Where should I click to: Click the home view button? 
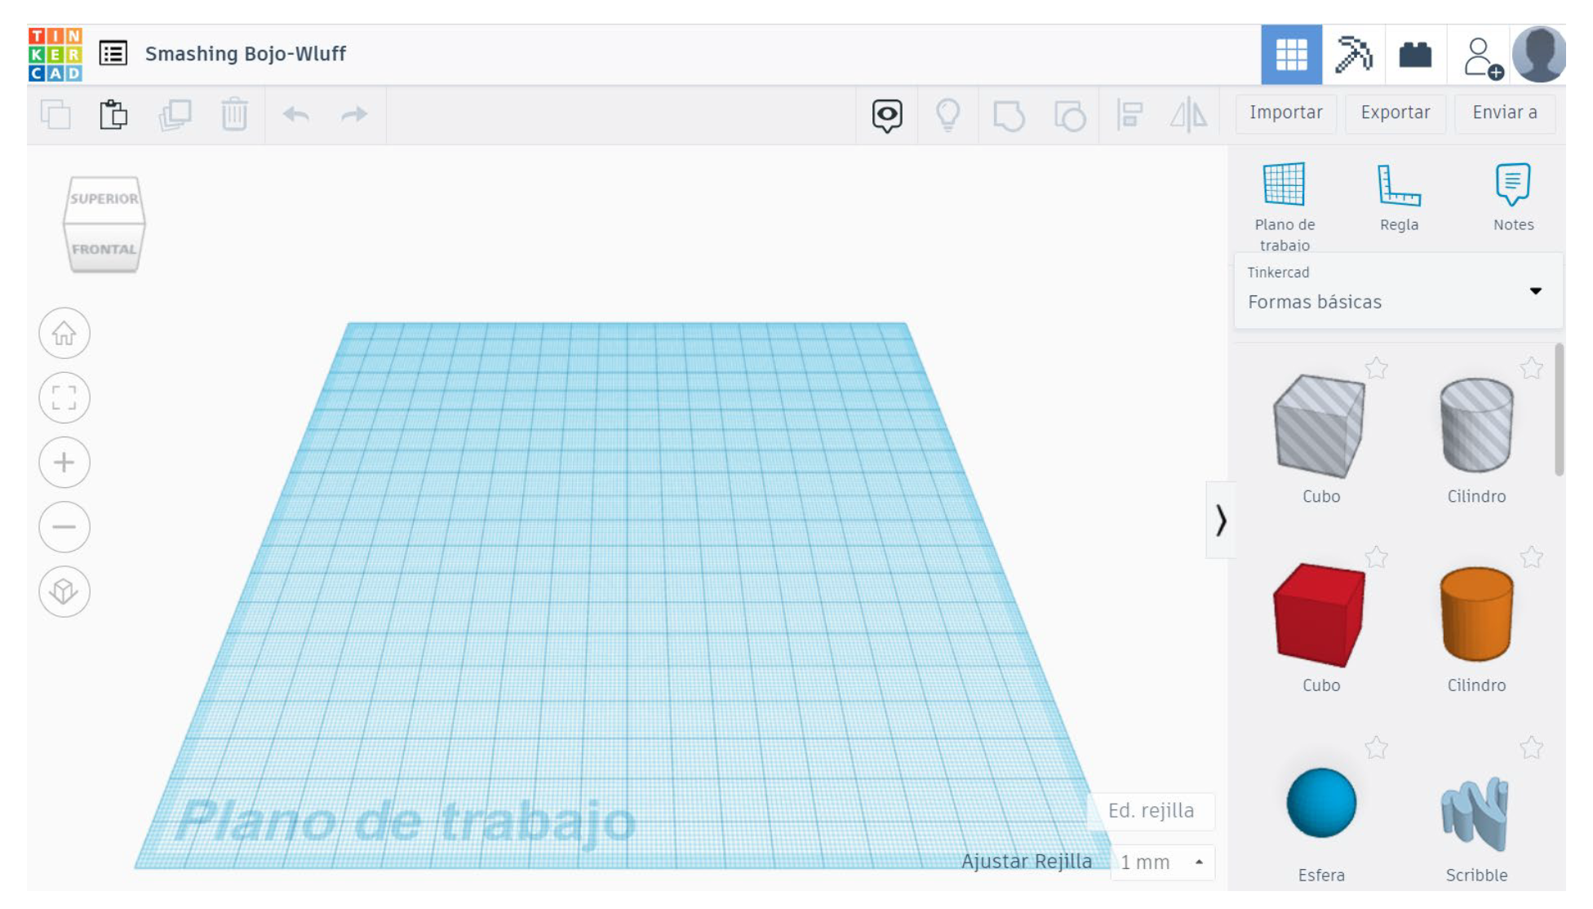tap(64, 333)
